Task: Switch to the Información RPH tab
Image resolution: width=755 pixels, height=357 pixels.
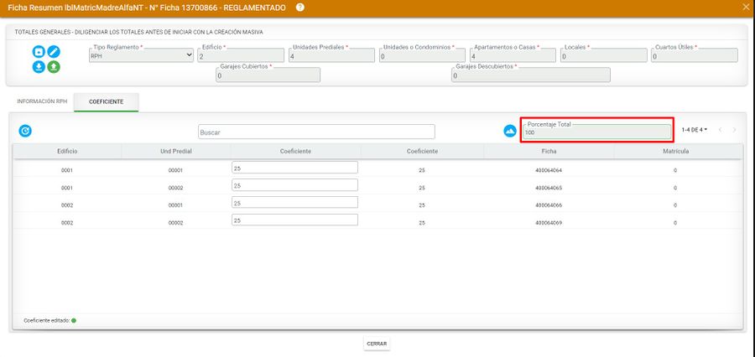Action: [42, 101]
